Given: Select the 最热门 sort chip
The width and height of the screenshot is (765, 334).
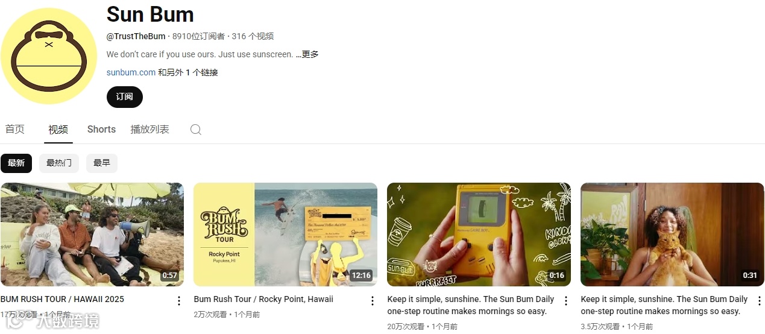Looking at the screenshot, I should (x=59, y=163).
